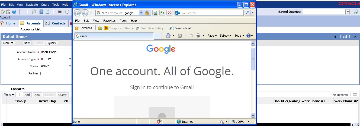Click the next record arrow beside 1 of 1
360x126 pixels.
[355, 37]
